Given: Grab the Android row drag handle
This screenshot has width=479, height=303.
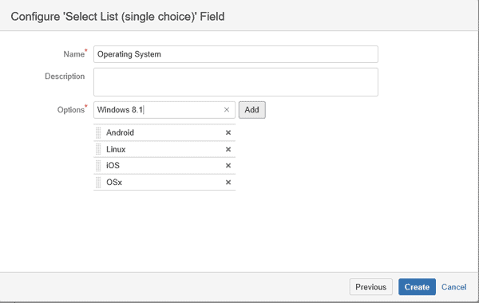Looking at the screenshot, I should coord(98,132).
